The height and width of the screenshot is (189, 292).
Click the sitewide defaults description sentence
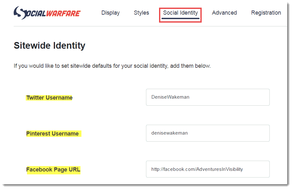(x=112, y=66)
